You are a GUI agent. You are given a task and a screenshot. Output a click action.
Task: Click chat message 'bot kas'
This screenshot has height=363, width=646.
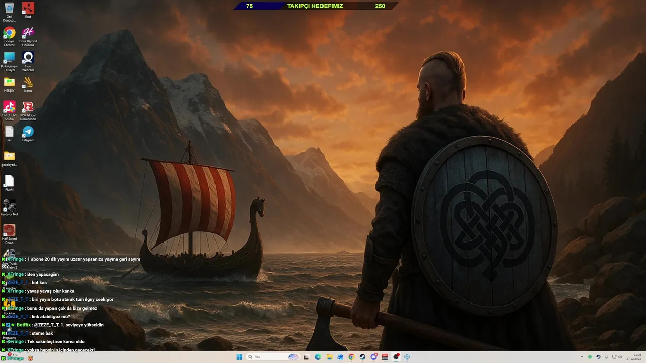[x=39, y=283]
